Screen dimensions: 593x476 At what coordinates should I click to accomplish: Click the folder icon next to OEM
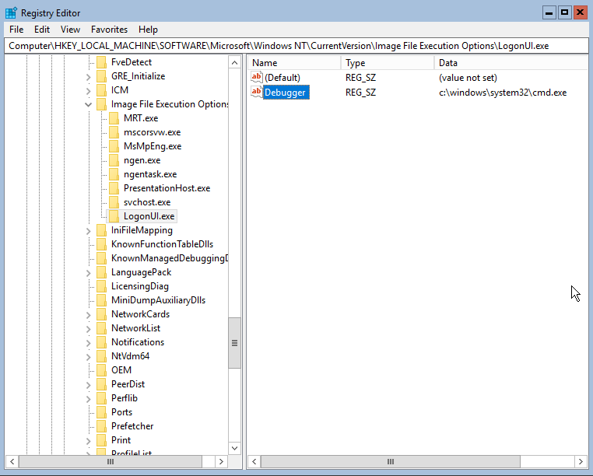pyautogui.click(x=101, y=370)
